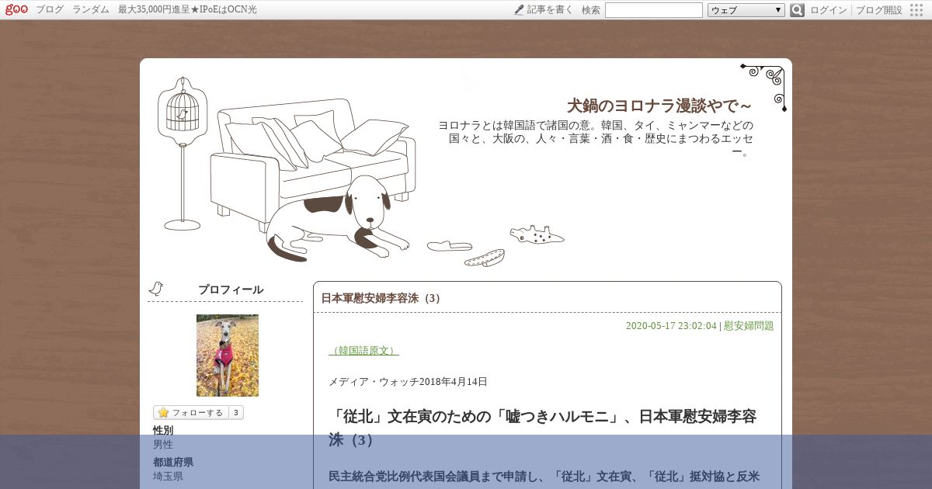Click the profile dog photo thumbnail
932x489 pixels.
point(228,355)
